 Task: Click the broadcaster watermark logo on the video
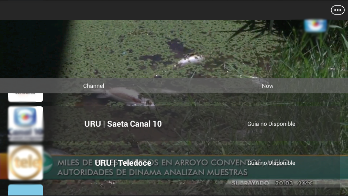coord(315,26)
